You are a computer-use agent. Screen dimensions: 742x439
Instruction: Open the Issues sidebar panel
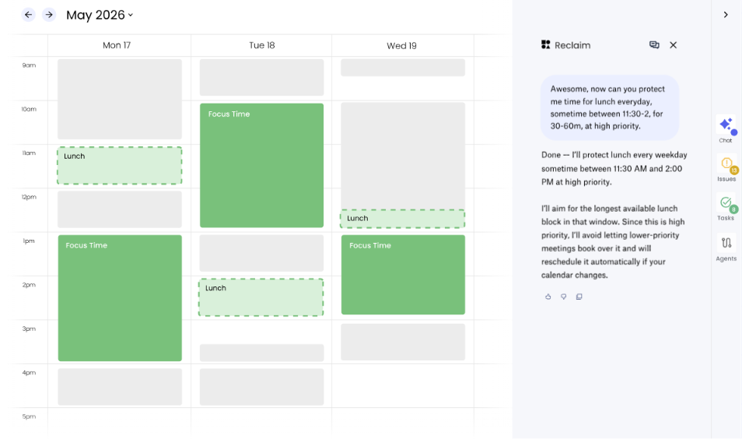tap(726, 168)
